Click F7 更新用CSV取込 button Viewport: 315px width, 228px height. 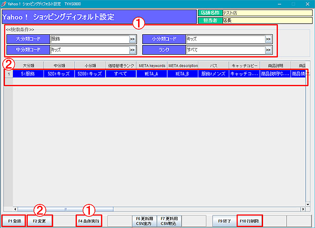coord(169,221)
